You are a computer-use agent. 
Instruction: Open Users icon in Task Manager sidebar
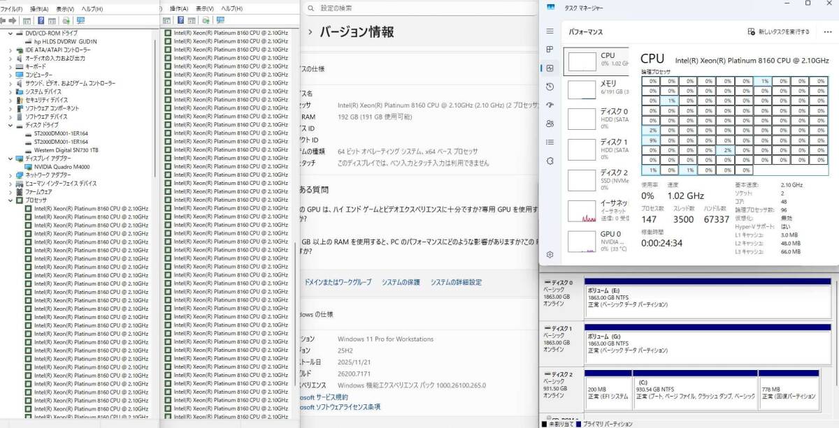tap(550, 124)
